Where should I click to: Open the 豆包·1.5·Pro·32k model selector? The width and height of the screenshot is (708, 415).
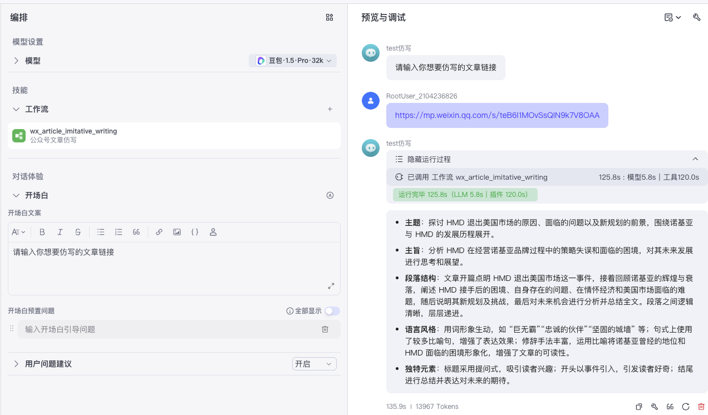click(292, 61)
